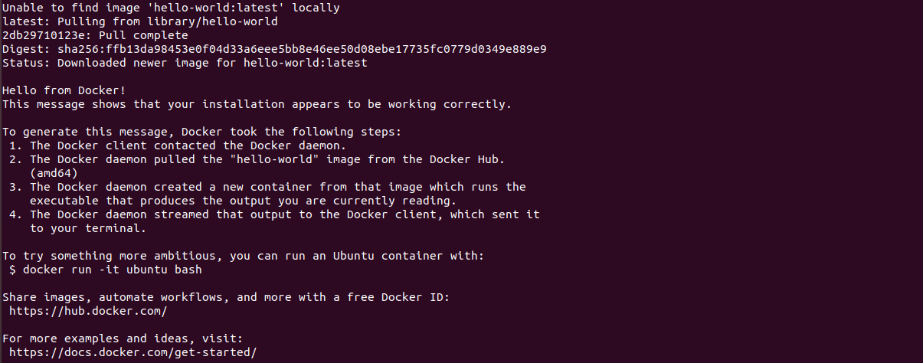Viewport: 923px width, 363px height.
Task: Click the layer ID 2db29710123e
Action: click(44, 35)
